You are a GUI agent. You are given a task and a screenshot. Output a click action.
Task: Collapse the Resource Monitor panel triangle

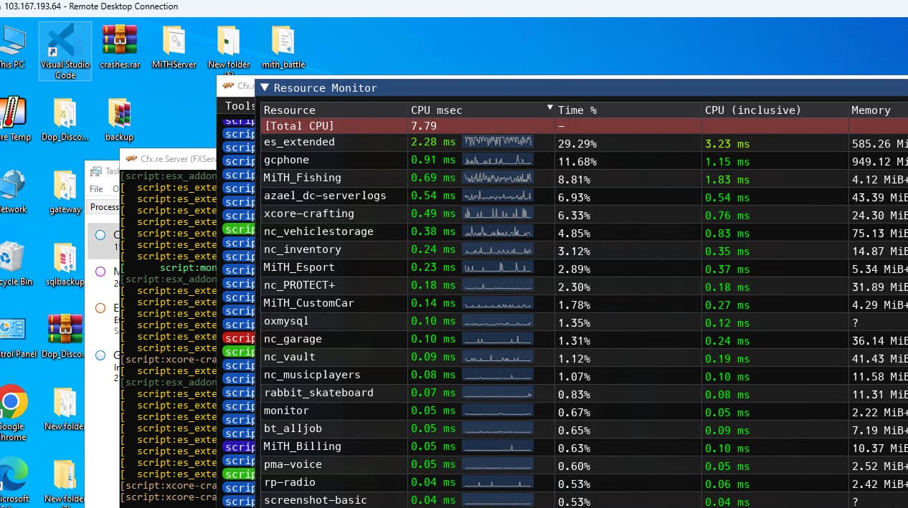[265, 87]
